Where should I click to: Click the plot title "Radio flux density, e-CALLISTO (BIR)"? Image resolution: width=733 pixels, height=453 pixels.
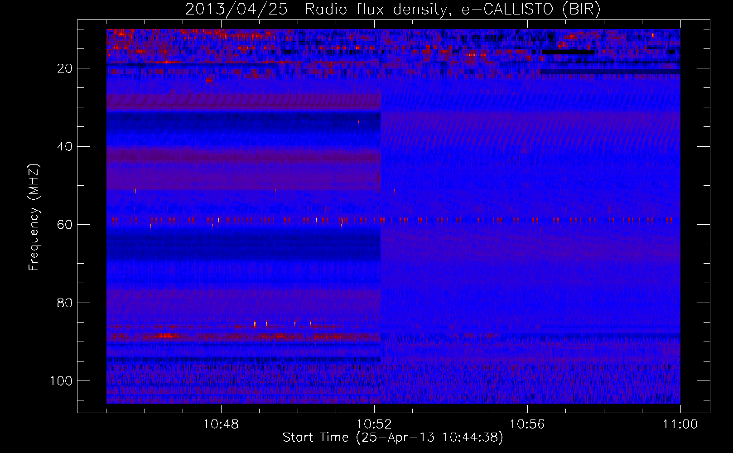click(x=453, y=10)
